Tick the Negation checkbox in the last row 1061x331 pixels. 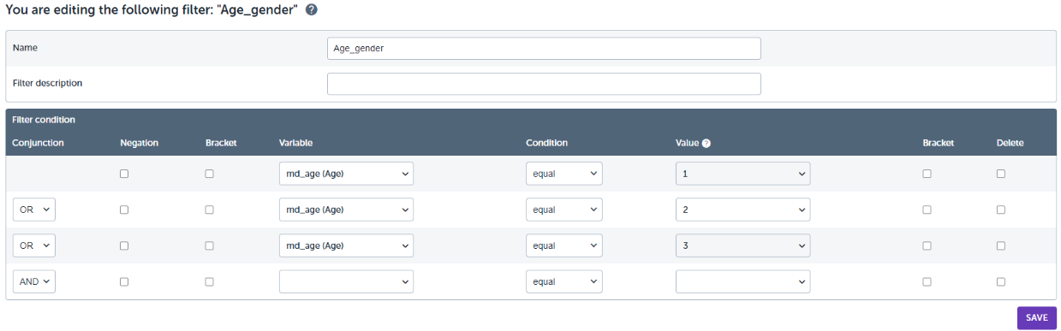point(124,281)
